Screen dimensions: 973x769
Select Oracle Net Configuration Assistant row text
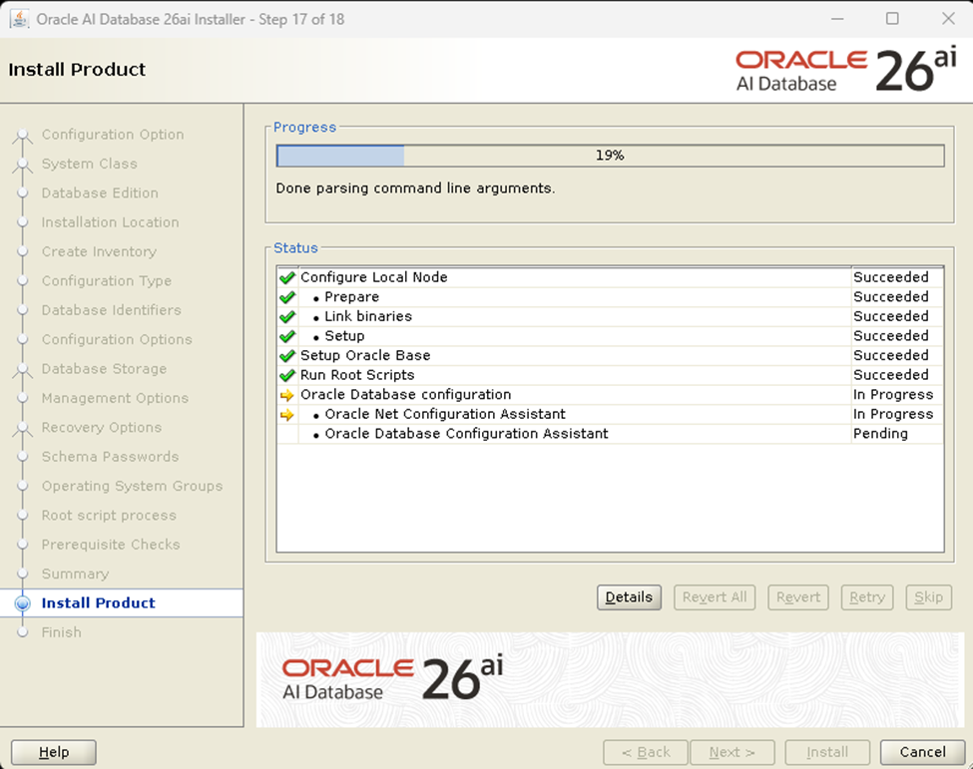click(x=445, y=414)
